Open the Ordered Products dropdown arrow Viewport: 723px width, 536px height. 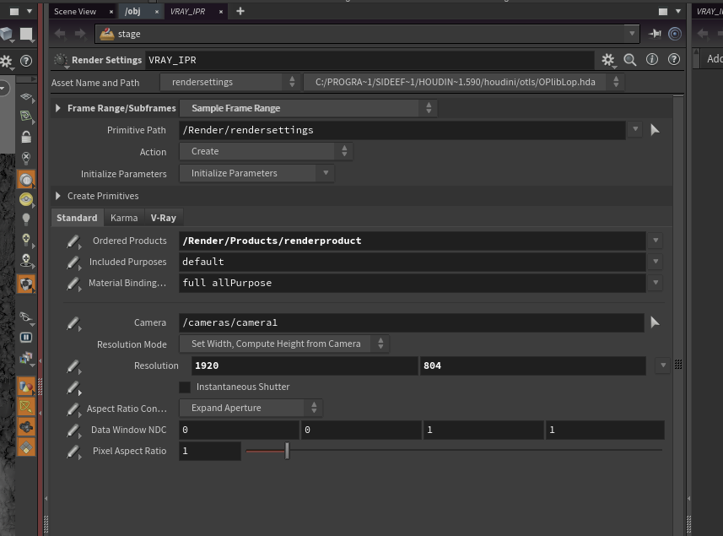click(656, 241)
